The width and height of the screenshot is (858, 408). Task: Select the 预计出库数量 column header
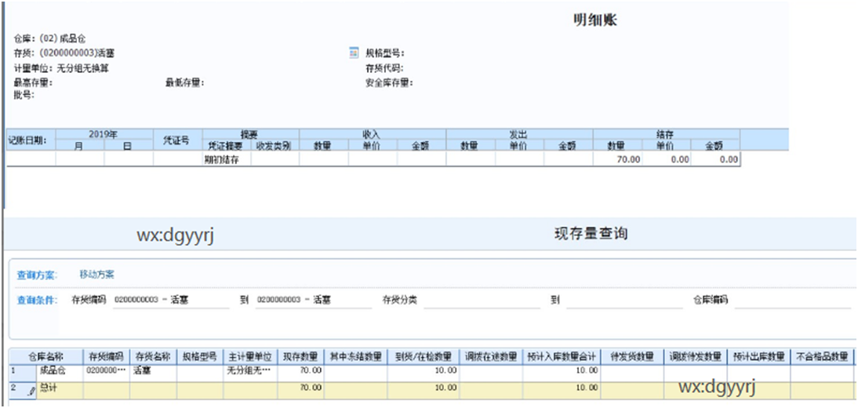pyautogui.click(x=758, y=356)
